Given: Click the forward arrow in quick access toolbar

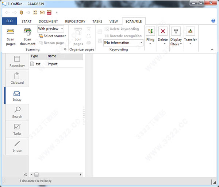Looking at the screenshot, I should coord(14,12).
